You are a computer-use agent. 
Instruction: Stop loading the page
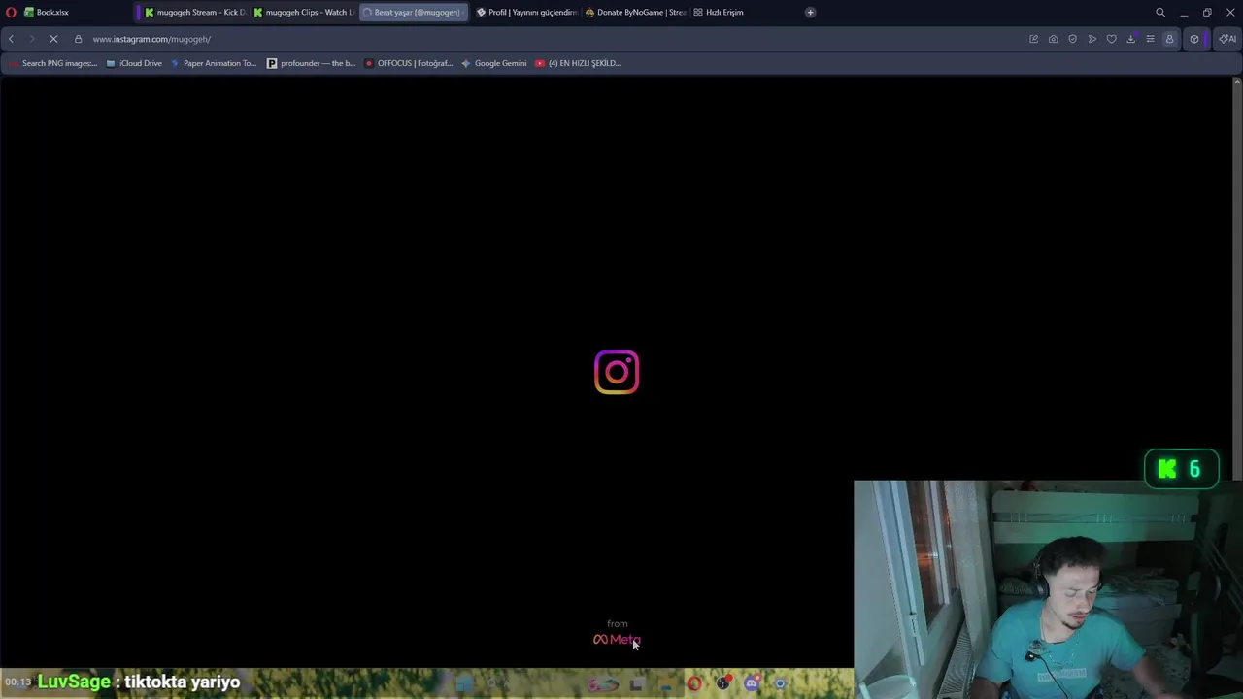53,39
